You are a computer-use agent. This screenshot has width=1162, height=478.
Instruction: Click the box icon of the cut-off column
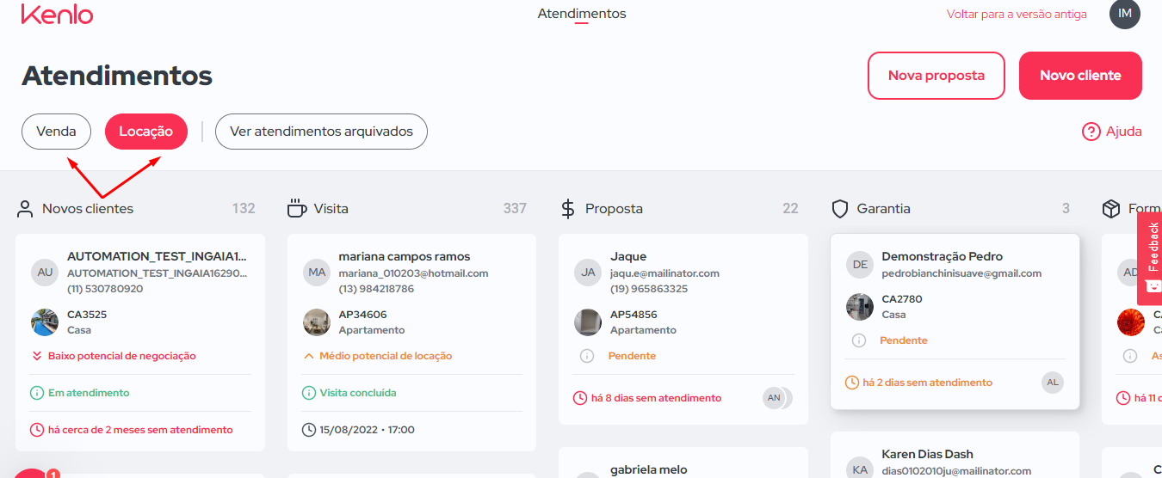1111,208
